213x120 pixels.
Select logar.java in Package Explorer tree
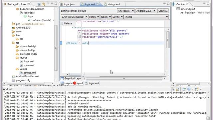(29, 13)
